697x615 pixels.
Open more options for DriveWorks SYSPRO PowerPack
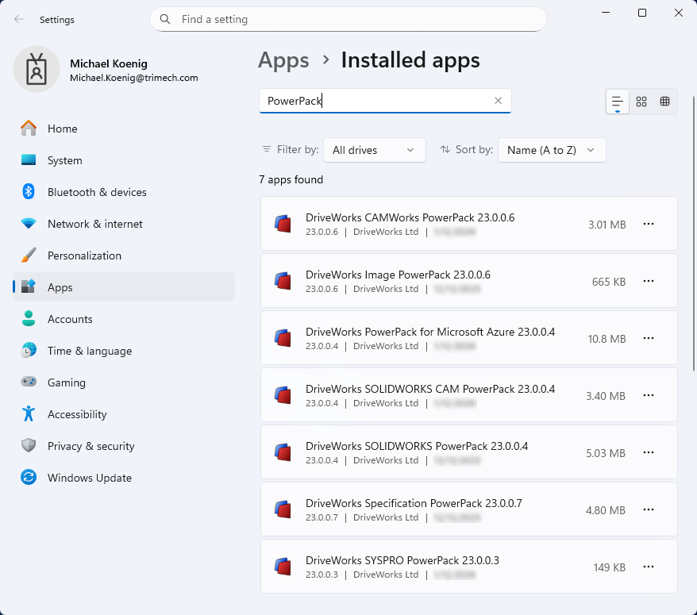tap(648, 567)
